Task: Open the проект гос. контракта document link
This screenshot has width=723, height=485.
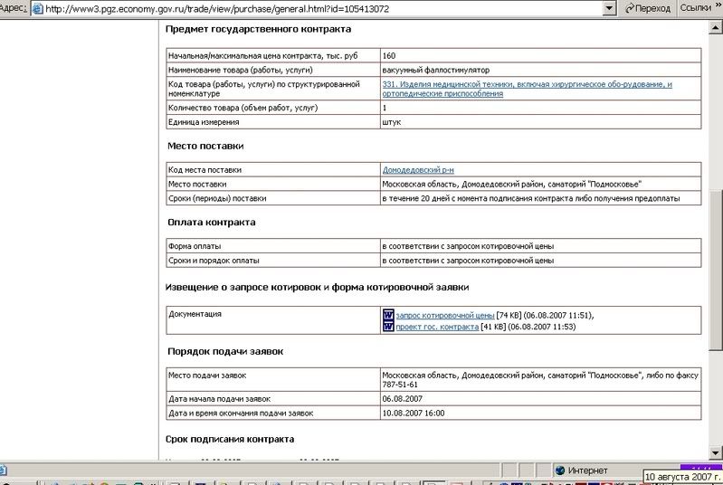Action: click(438, 327)
